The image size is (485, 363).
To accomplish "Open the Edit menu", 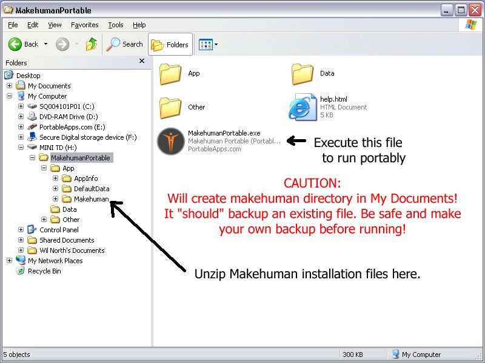I will point(33,25).
